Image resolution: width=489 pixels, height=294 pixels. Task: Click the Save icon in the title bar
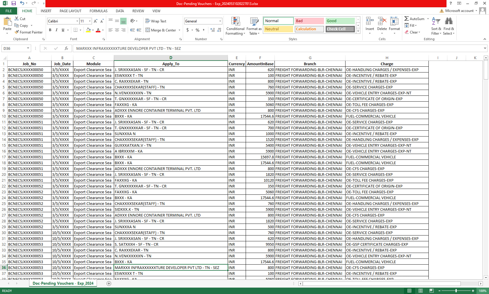tap(13, 3)
